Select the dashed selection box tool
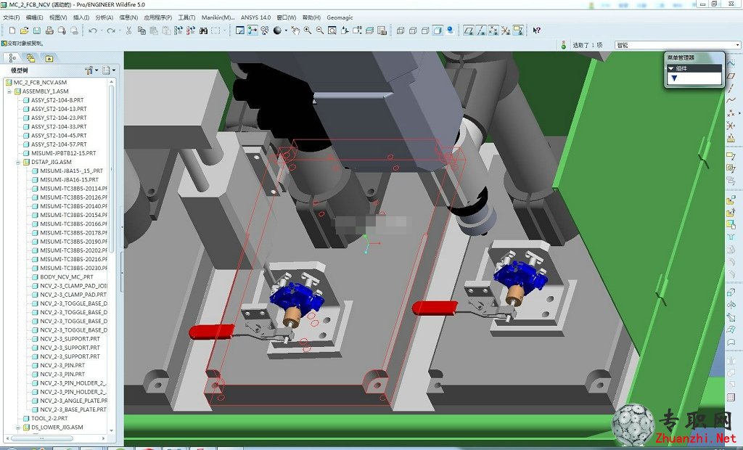 coord(216,30)
